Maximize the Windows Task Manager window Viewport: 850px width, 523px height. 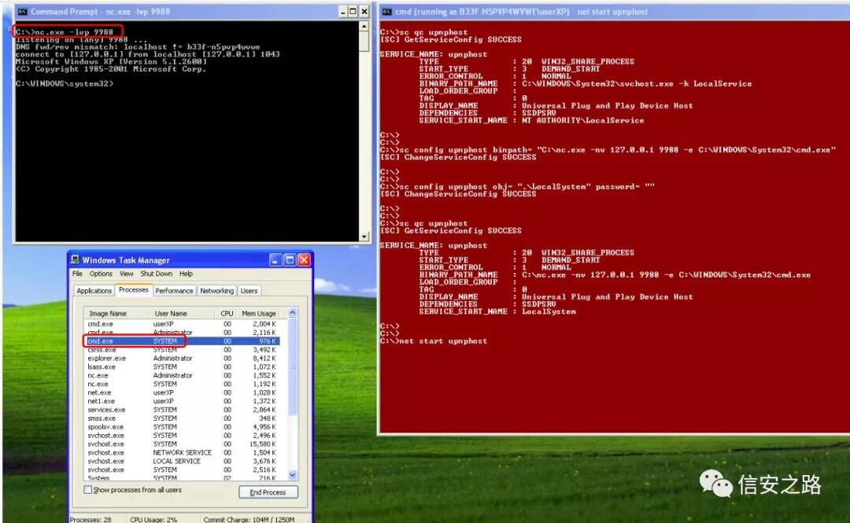[x=290, y=260]
